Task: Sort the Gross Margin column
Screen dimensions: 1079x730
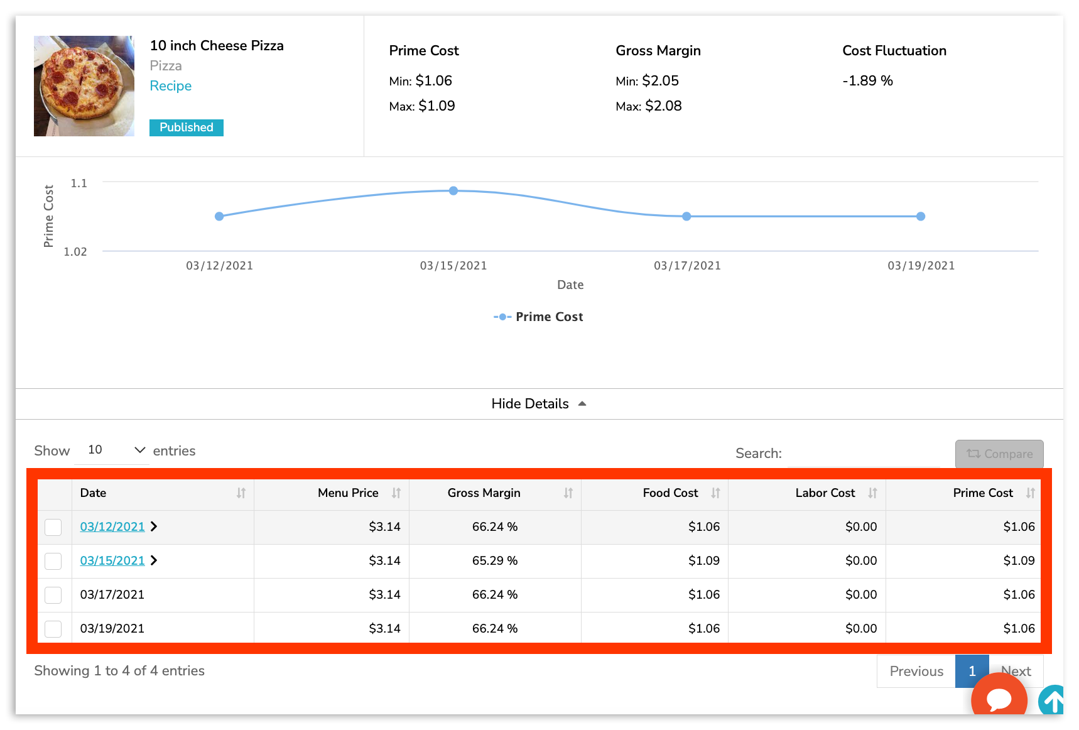Action: click(x=568, y=494)
